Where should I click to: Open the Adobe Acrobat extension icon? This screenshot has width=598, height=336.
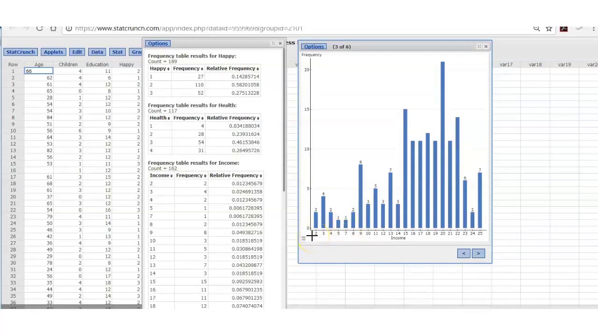coord(564,28)
